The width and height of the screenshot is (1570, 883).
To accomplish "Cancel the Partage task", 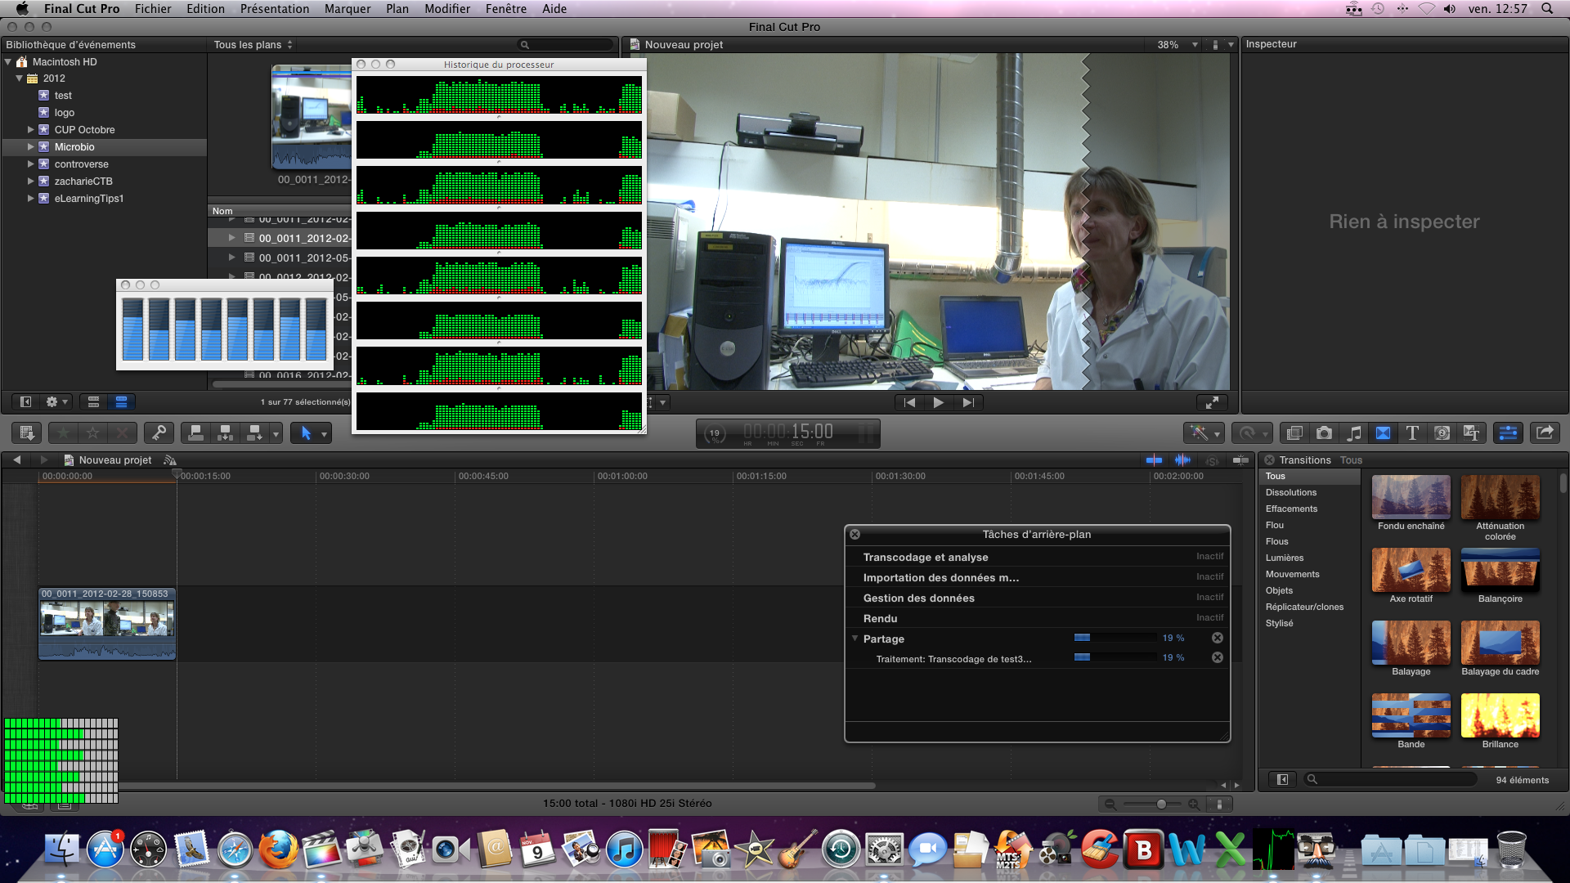I will pos(1217,638).
